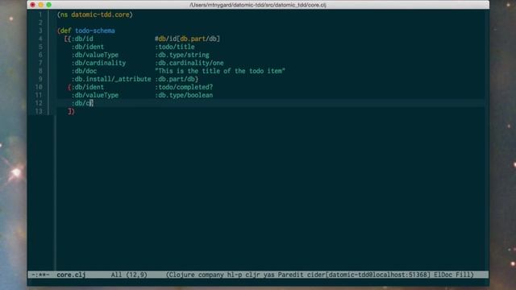
Task: Click the partial ':db/c' text on line 12
Action: pos(81,103)
